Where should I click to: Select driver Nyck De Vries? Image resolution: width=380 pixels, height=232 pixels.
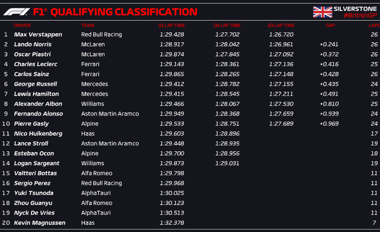pyautogui.click(x=34, y=213)
